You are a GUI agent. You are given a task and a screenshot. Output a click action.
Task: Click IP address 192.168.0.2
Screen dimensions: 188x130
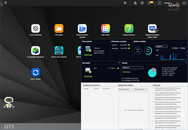pos(106,89)
